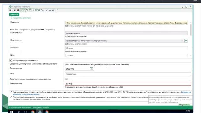The image size is (201, 113).
Task: Toggle the data correctness confirmation checkbox
Action: click(x=11, y=97)
